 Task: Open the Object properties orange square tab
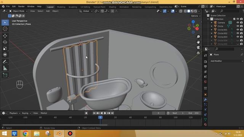click(x=205, y=94)
